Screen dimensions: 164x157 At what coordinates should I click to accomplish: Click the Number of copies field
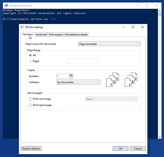pyautogui.click(x=63, y=76)
